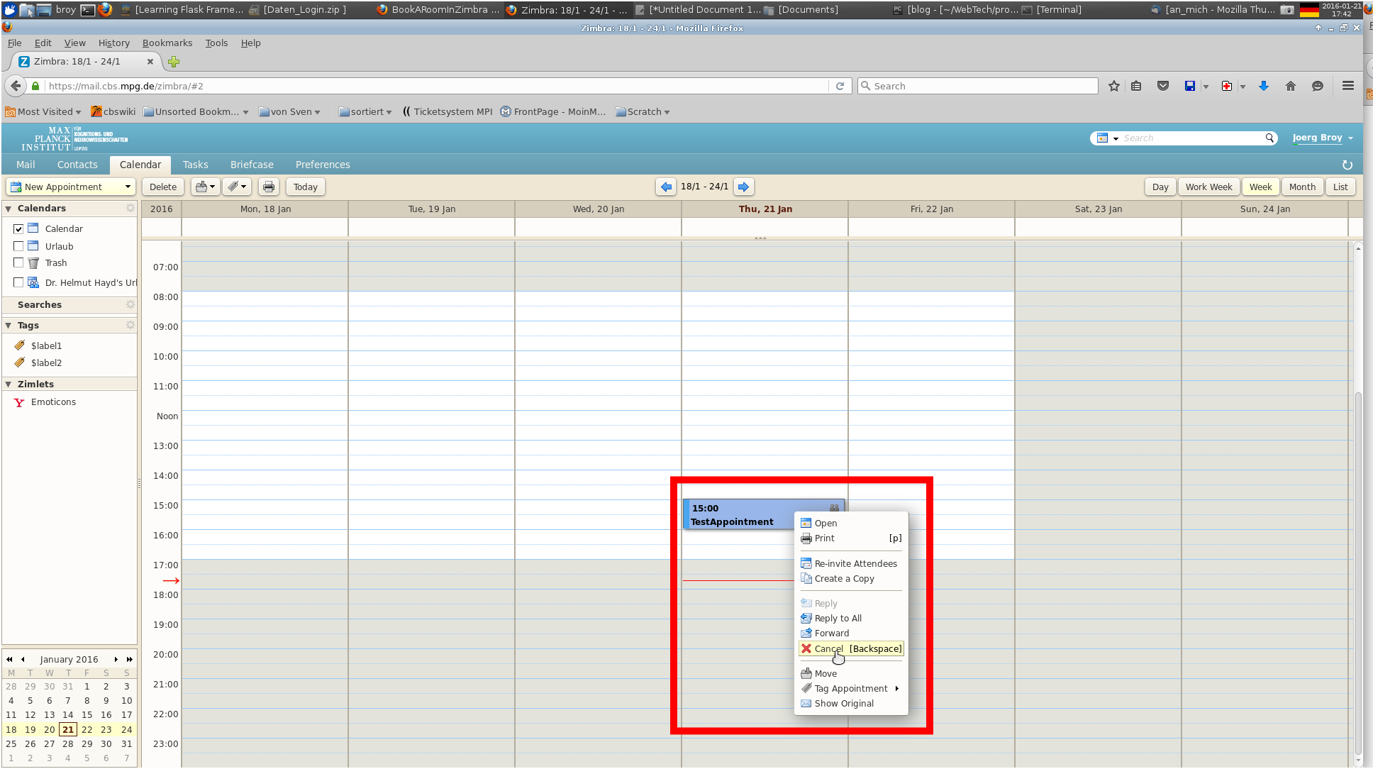Open context menu Forward option

(x=830, y=632)
